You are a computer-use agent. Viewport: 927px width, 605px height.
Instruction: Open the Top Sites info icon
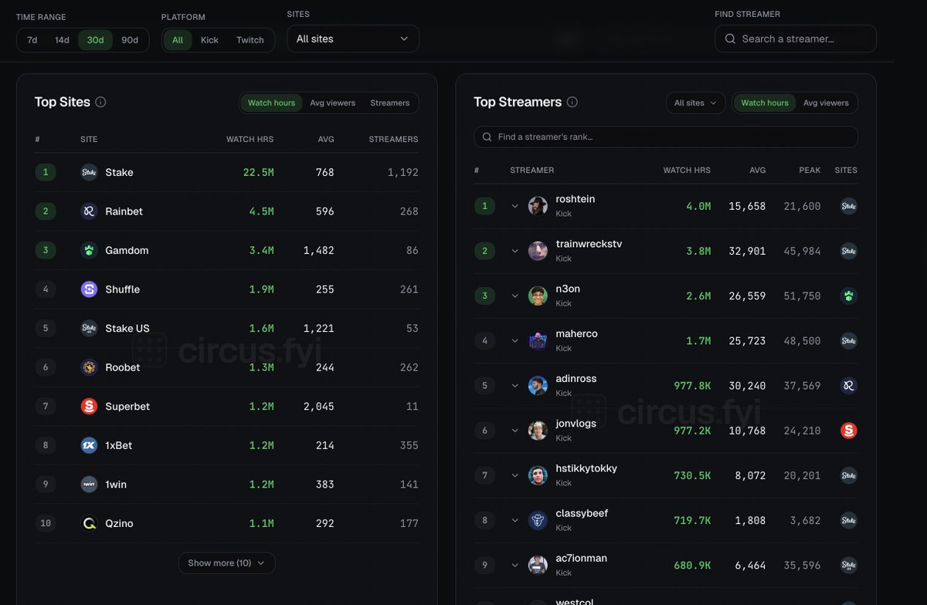pos(100,102)
